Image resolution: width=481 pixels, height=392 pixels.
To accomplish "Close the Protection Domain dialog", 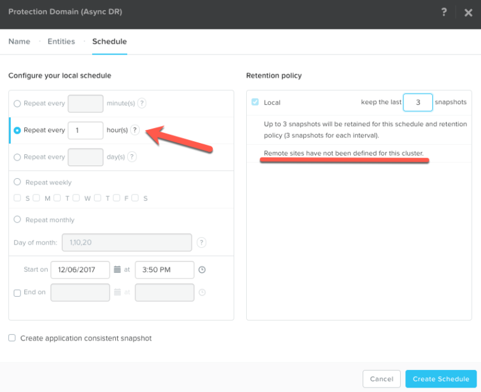I will pyautogui.click(x=468, y=13).
